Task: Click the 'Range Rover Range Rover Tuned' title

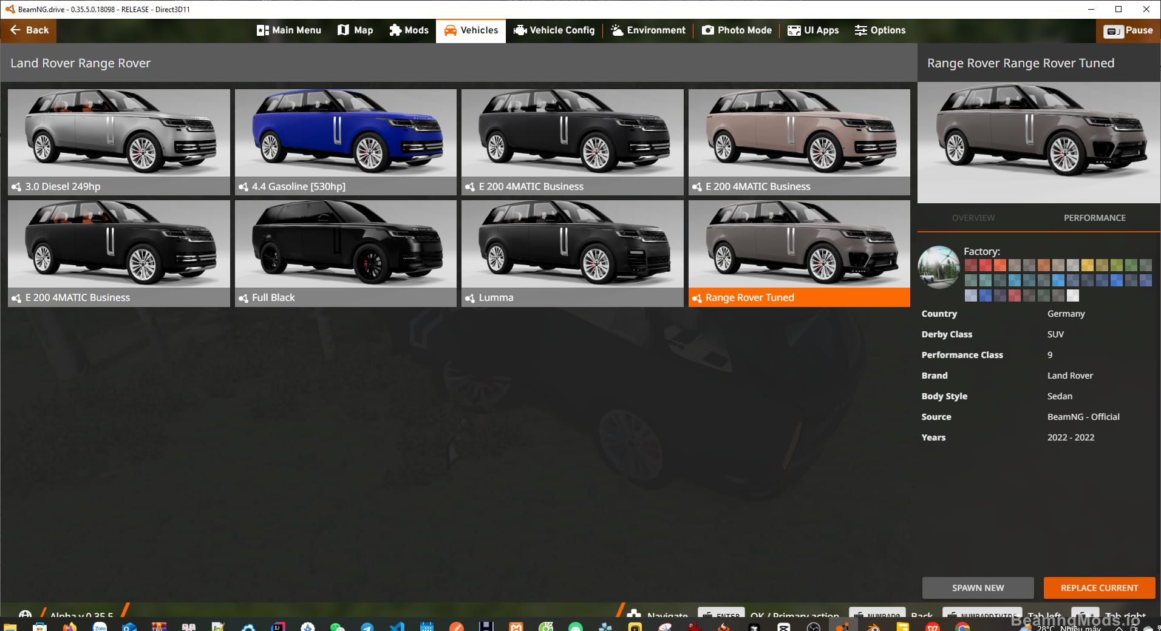Action: tap(1021, 63)
